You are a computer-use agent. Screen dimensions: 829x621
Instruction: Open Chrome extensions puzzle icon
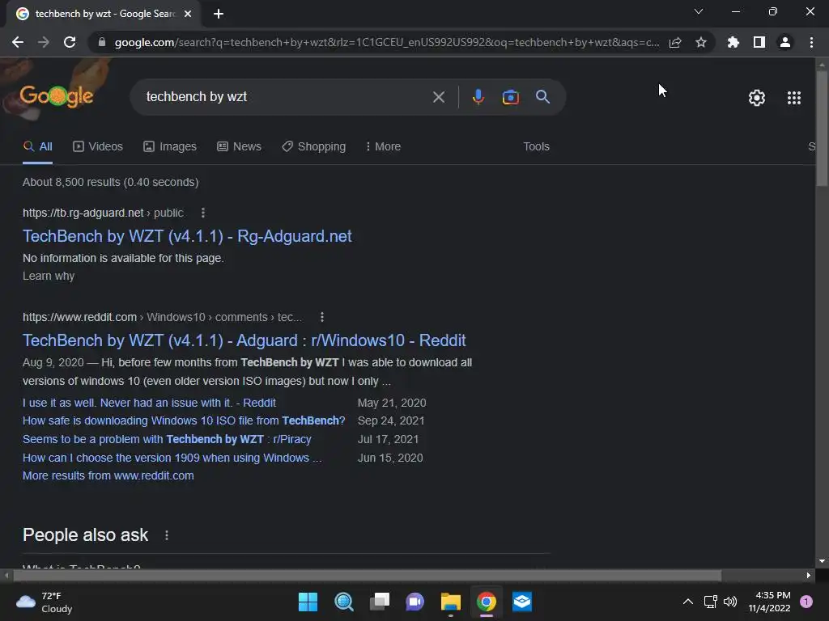point(733,42)
